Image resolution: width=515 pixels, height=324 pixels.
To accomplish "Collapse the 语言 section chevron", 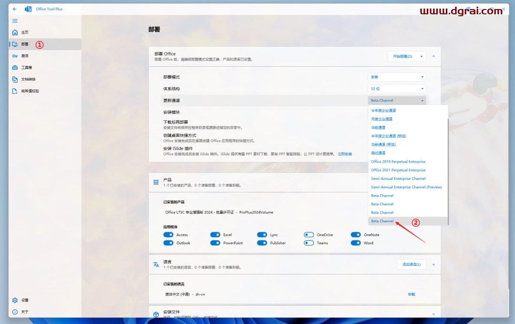I will 433,264.
